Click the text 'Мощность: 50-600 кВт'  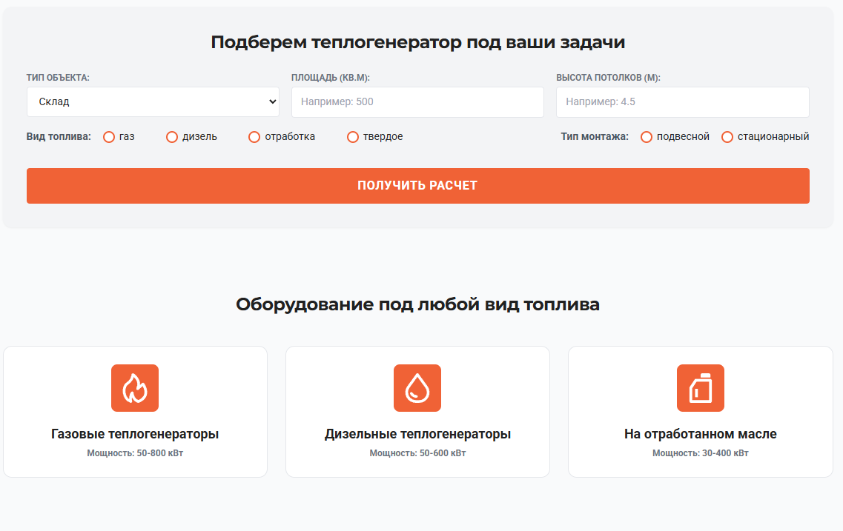pyautogui.click(x=417, y=453)
